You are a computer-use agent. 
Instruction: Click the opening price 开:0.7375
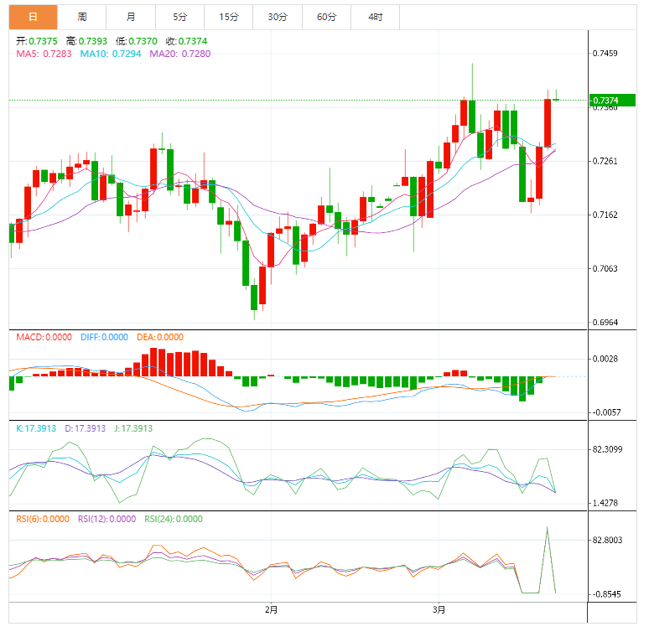37,41
